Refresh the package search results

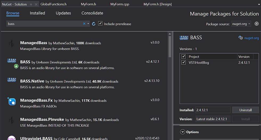[94, 24]
